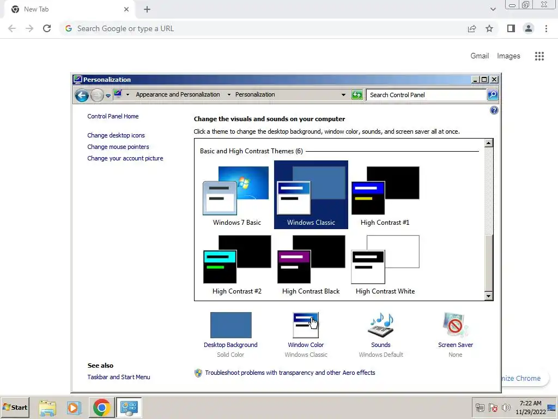Click the Desktop Background blue swatch
The width and height of the screenshot is (558, 419).
pos(231,325)
